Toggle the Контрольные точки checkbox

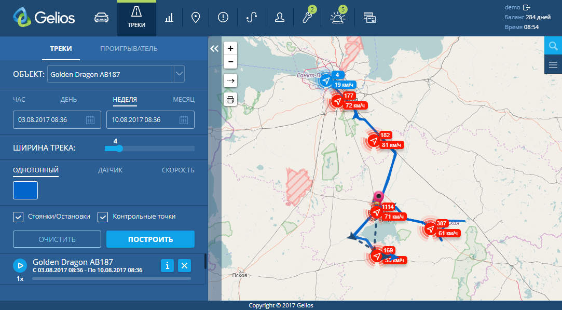pos(103,217)
